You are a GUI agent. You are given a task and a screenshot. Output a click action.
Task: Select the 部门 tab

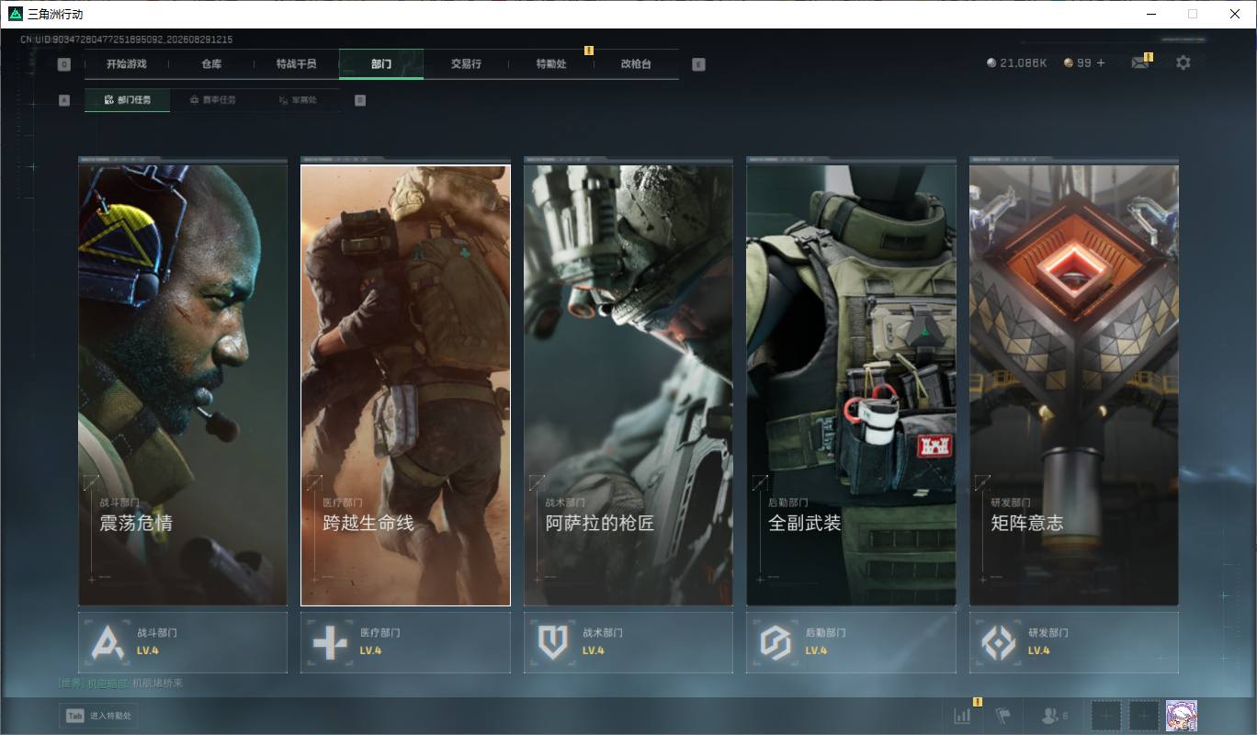click(x=381, y=64)
